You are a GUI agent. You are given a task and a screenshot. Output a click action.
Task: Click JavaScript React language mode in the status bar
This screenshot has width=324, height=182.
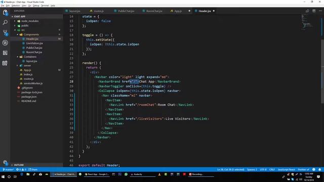286,169
